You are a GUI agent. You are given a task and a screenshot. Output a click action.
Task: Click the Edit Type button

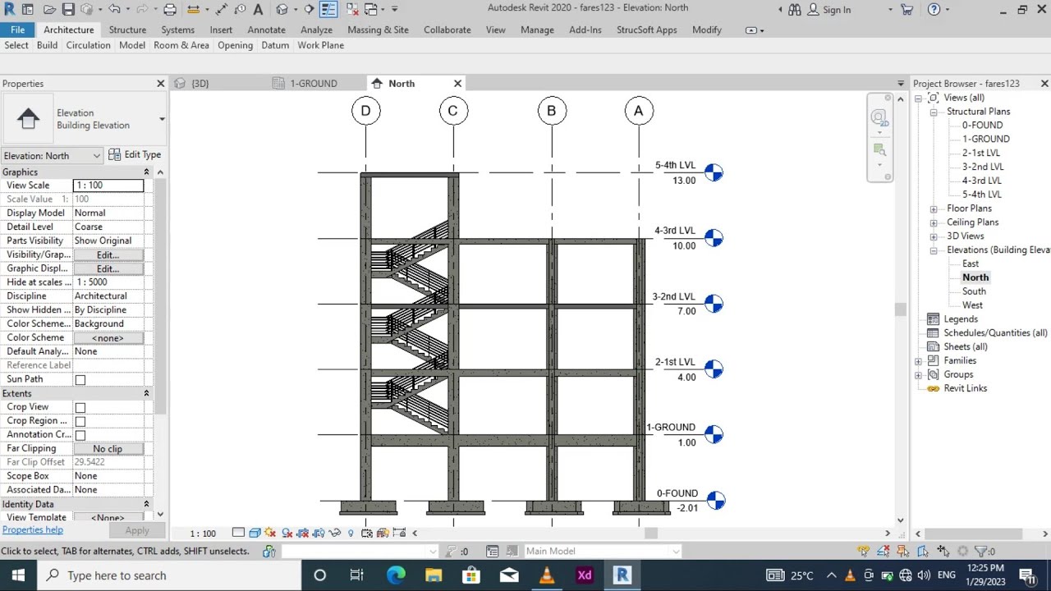[x=135, y=154]
